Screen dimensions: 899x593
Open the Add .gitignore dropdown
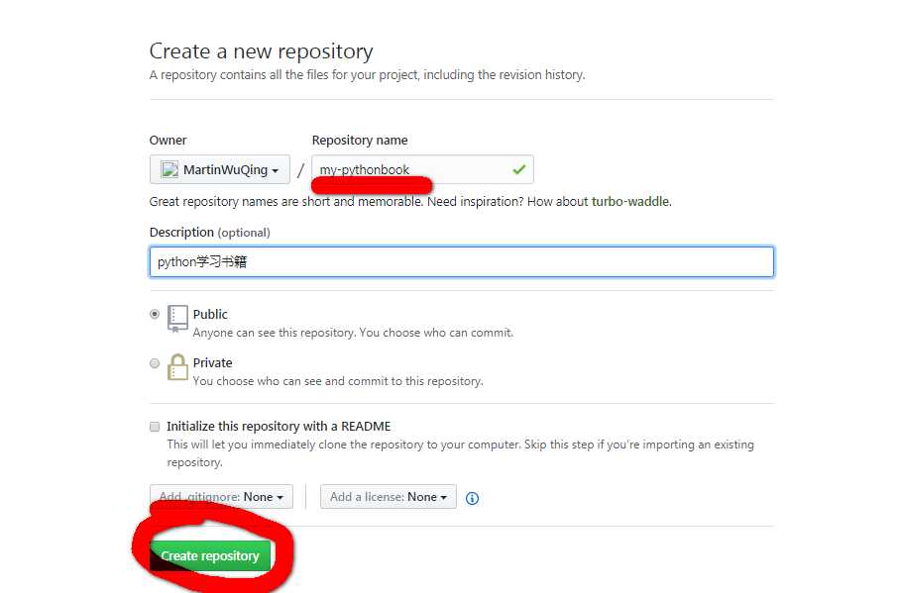pyautogui.click(x=221, y=497)
